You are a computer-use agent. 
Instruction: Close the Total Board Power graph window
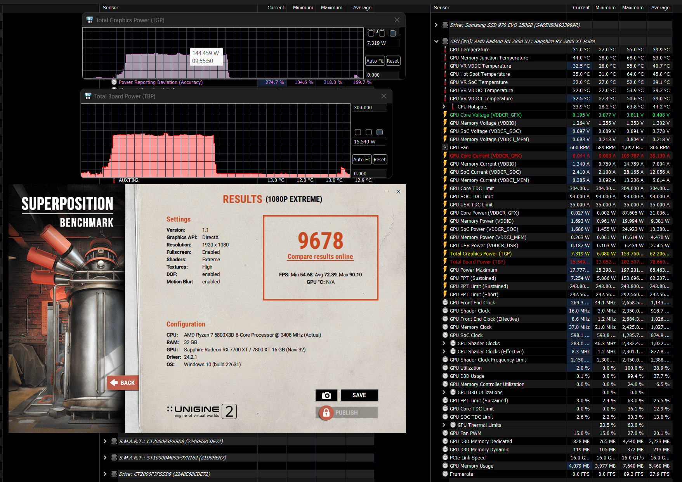(384, 96)
